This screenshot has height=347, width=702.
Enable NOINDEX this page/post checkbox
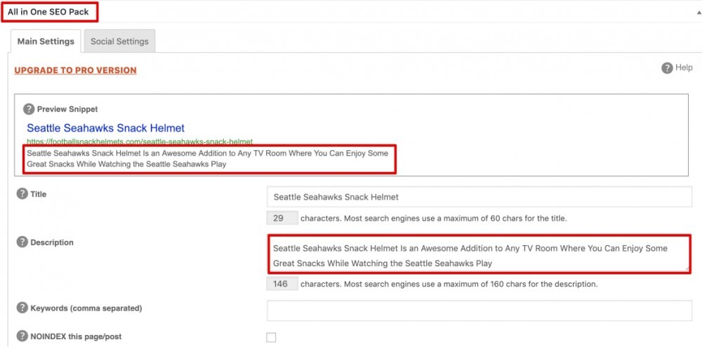(x=271, y=337)
